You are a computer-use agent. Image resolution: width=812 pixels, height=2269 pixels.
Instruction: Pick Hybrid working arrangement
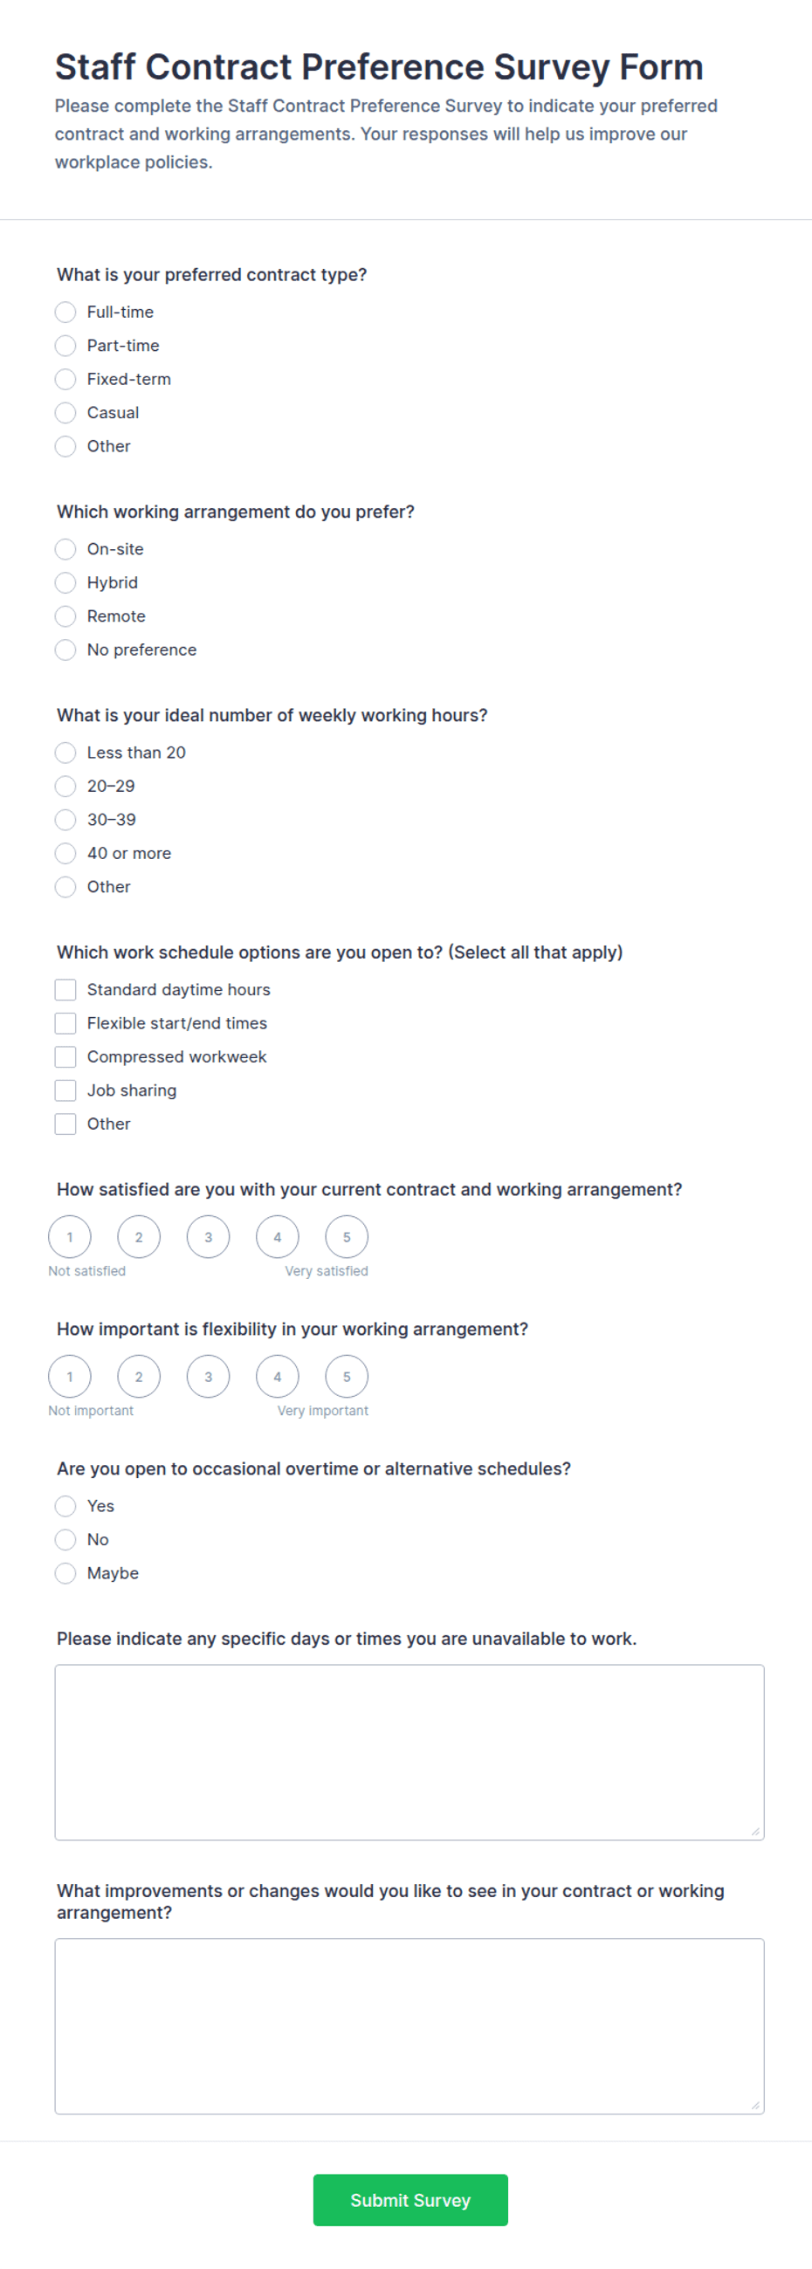[x=65, y=582]
